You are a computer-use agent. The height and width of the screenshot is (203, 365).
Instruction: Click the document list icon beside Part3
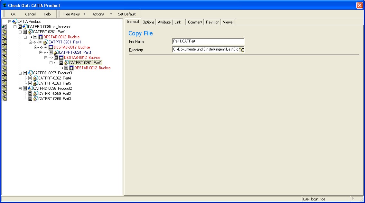[x=30, y=99]
